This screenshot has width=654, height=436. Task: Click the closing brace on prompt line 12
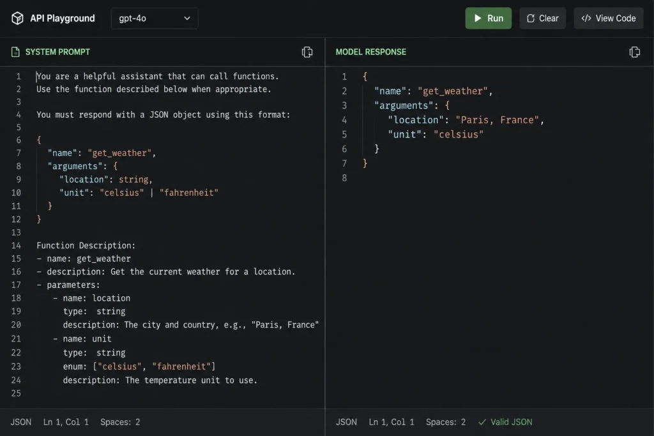pyautogui.click(x=39, y=219)
